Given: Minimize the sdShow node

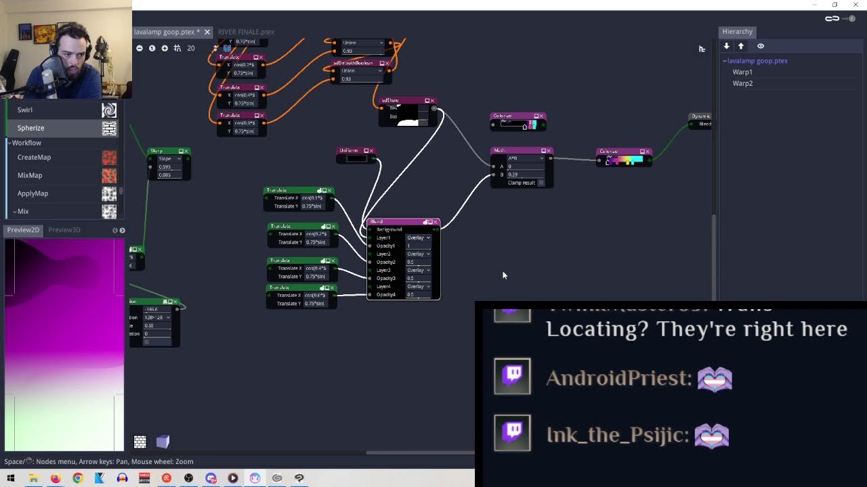Looking at the screenshot, I should pos(427,101).
